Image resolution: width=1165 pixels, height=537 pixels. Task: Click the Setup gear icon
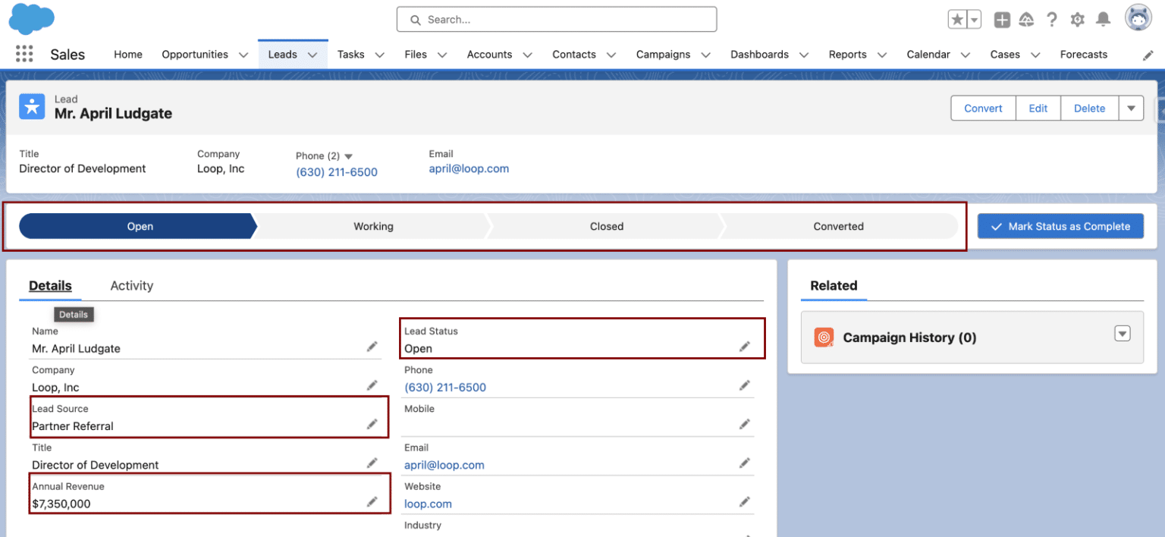(1078, 20)
